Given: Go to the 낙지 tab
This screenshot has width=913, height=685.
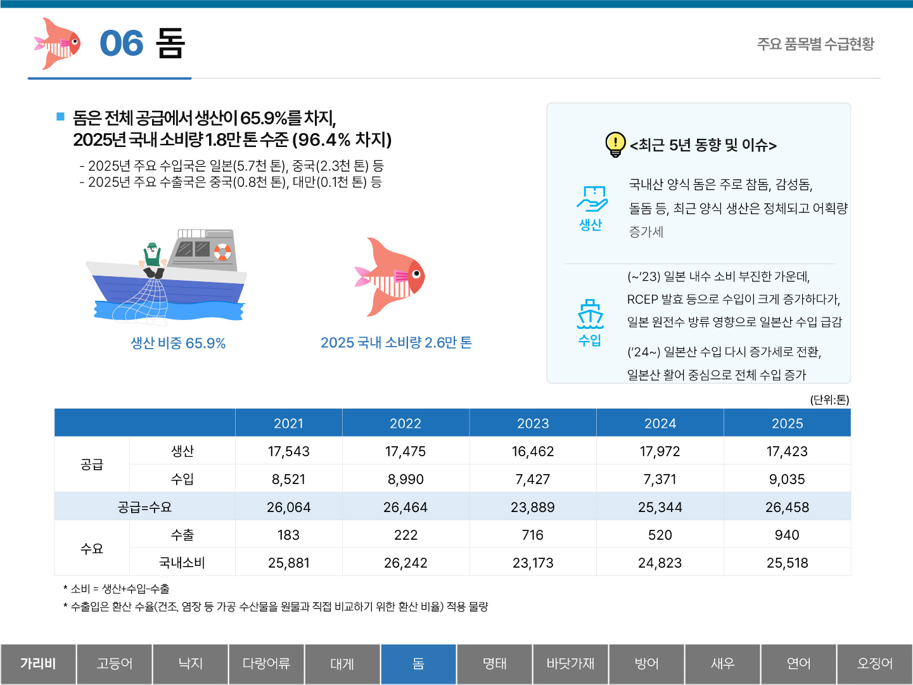Looking at the screenshot, I should [x=190, y=663].
